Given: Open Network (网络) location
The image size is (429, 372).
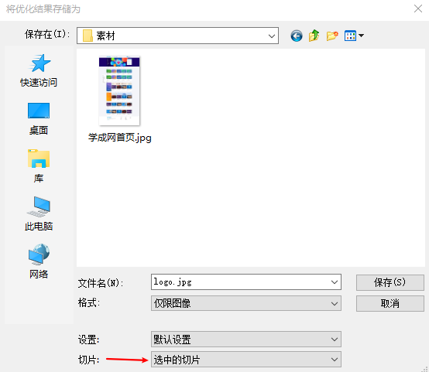Looking at the screenshot, I should coord(39,261).
